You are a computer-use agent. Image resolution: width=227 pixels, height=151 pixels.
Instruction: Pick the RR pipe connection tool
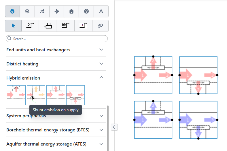pos(66,26)
